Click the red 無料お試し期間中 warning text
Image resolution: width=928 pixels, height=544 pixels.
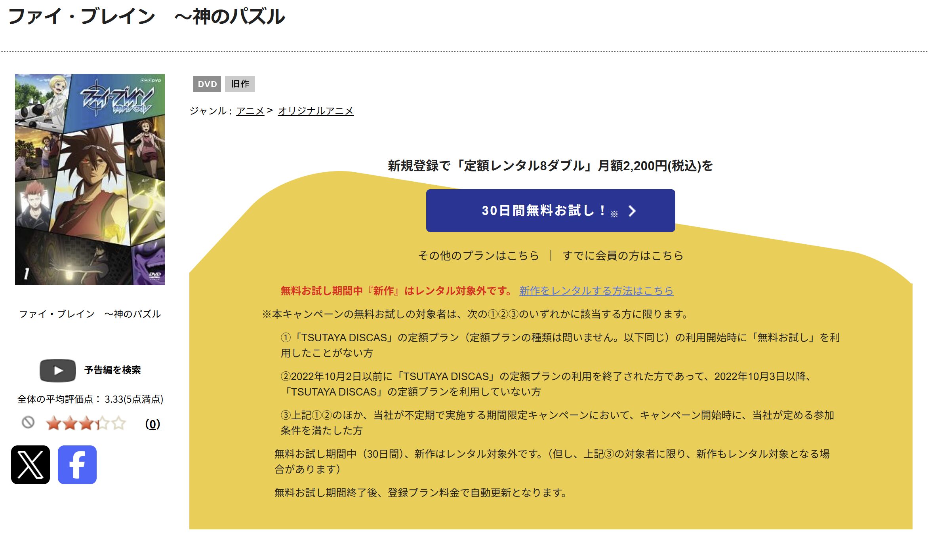397,291
